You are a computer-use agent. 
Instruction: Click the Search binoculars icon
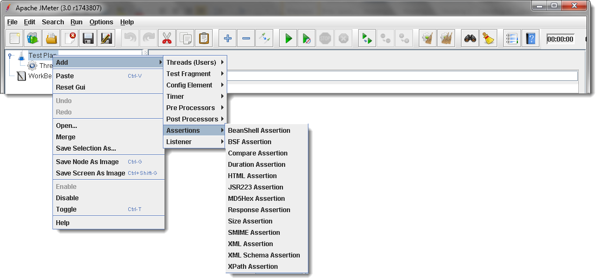pos(470,38)
